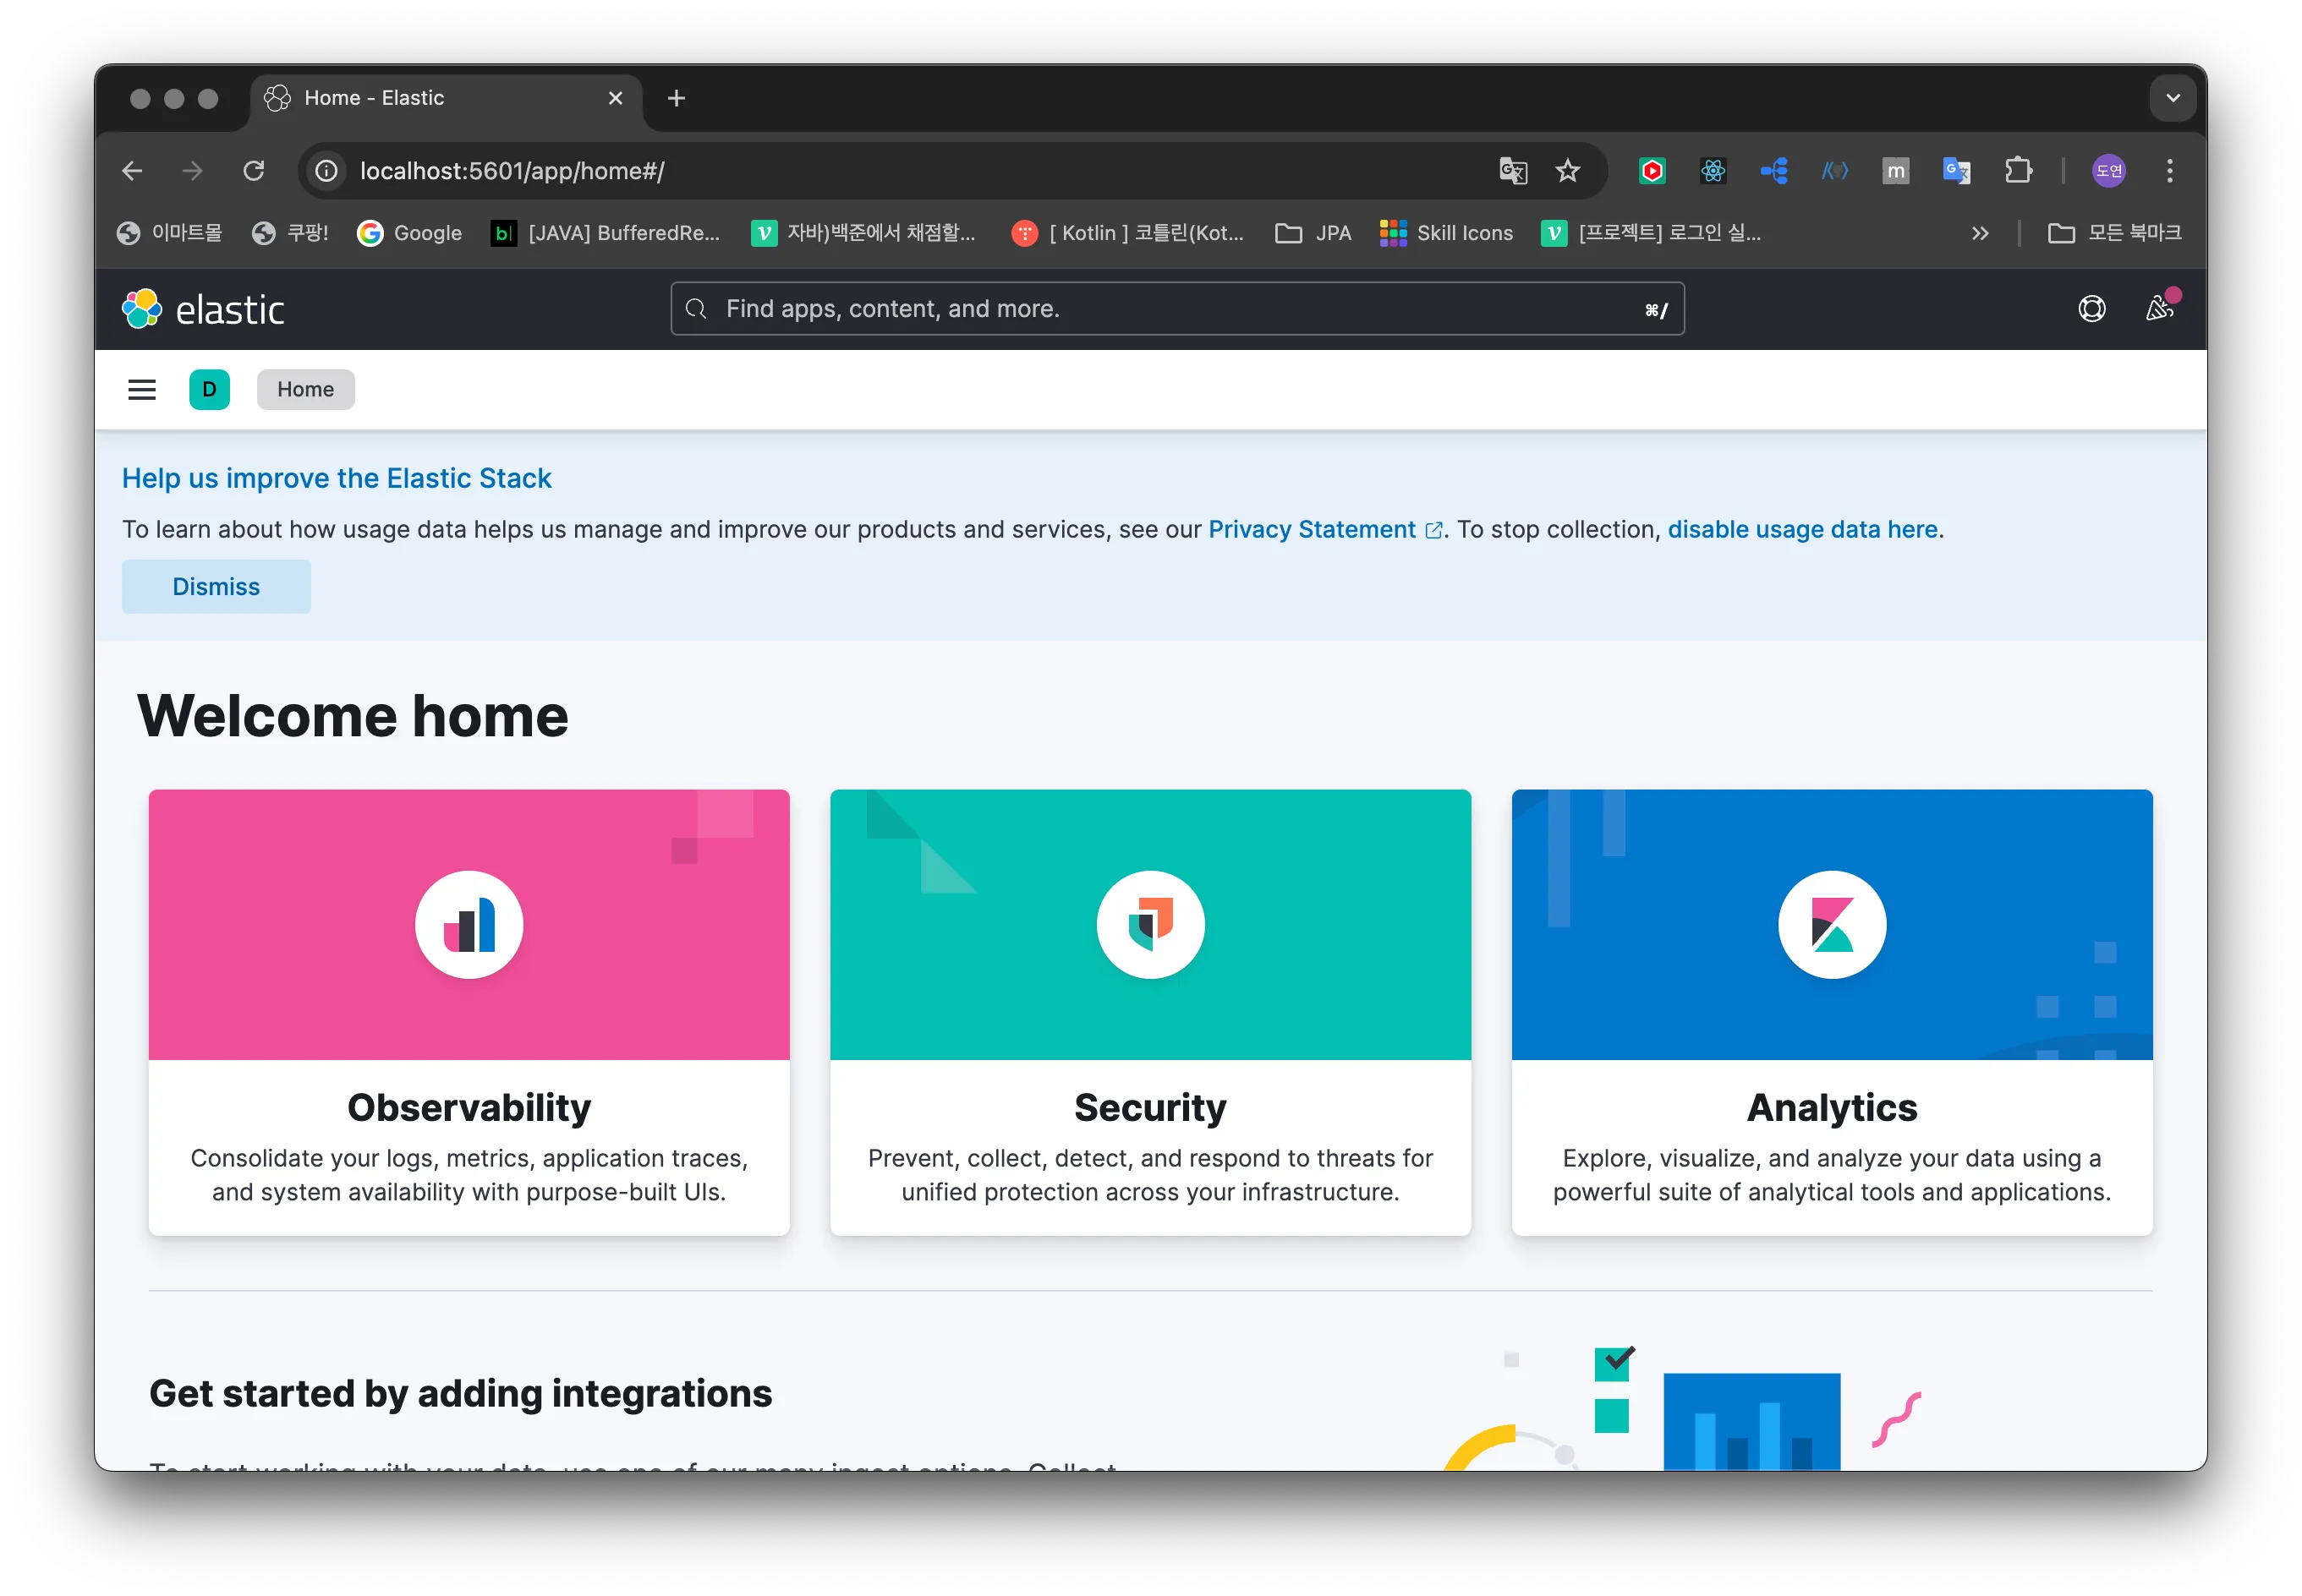Open the Google Translate extension
Viewport: 2302px width, 1596px height.
(1957, 171)
